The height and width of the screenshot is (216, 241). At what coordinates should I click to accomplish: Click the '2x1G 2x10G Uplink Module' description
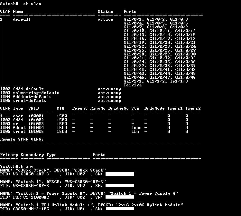[x=150, y=205]
